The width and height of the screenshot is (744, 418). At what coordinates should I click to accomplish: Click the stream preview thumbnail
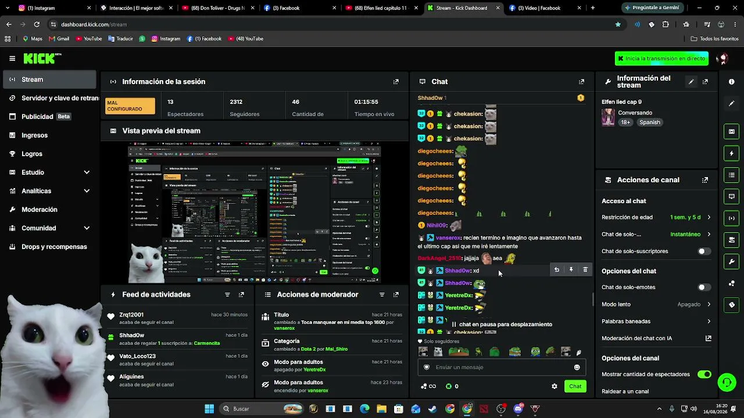click(255, 212)
